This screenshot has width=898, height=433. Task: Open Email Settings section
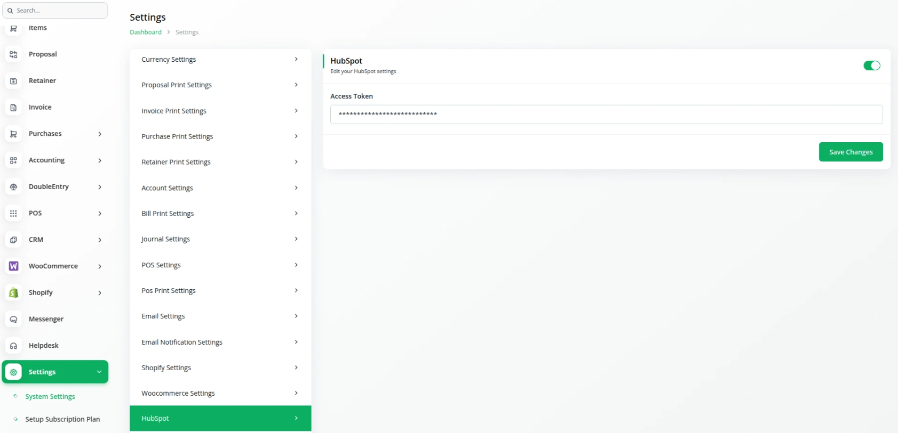220,316
